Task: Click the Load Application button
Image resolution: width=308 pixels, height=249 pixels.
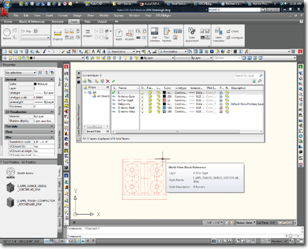Action: pos(192,35)
